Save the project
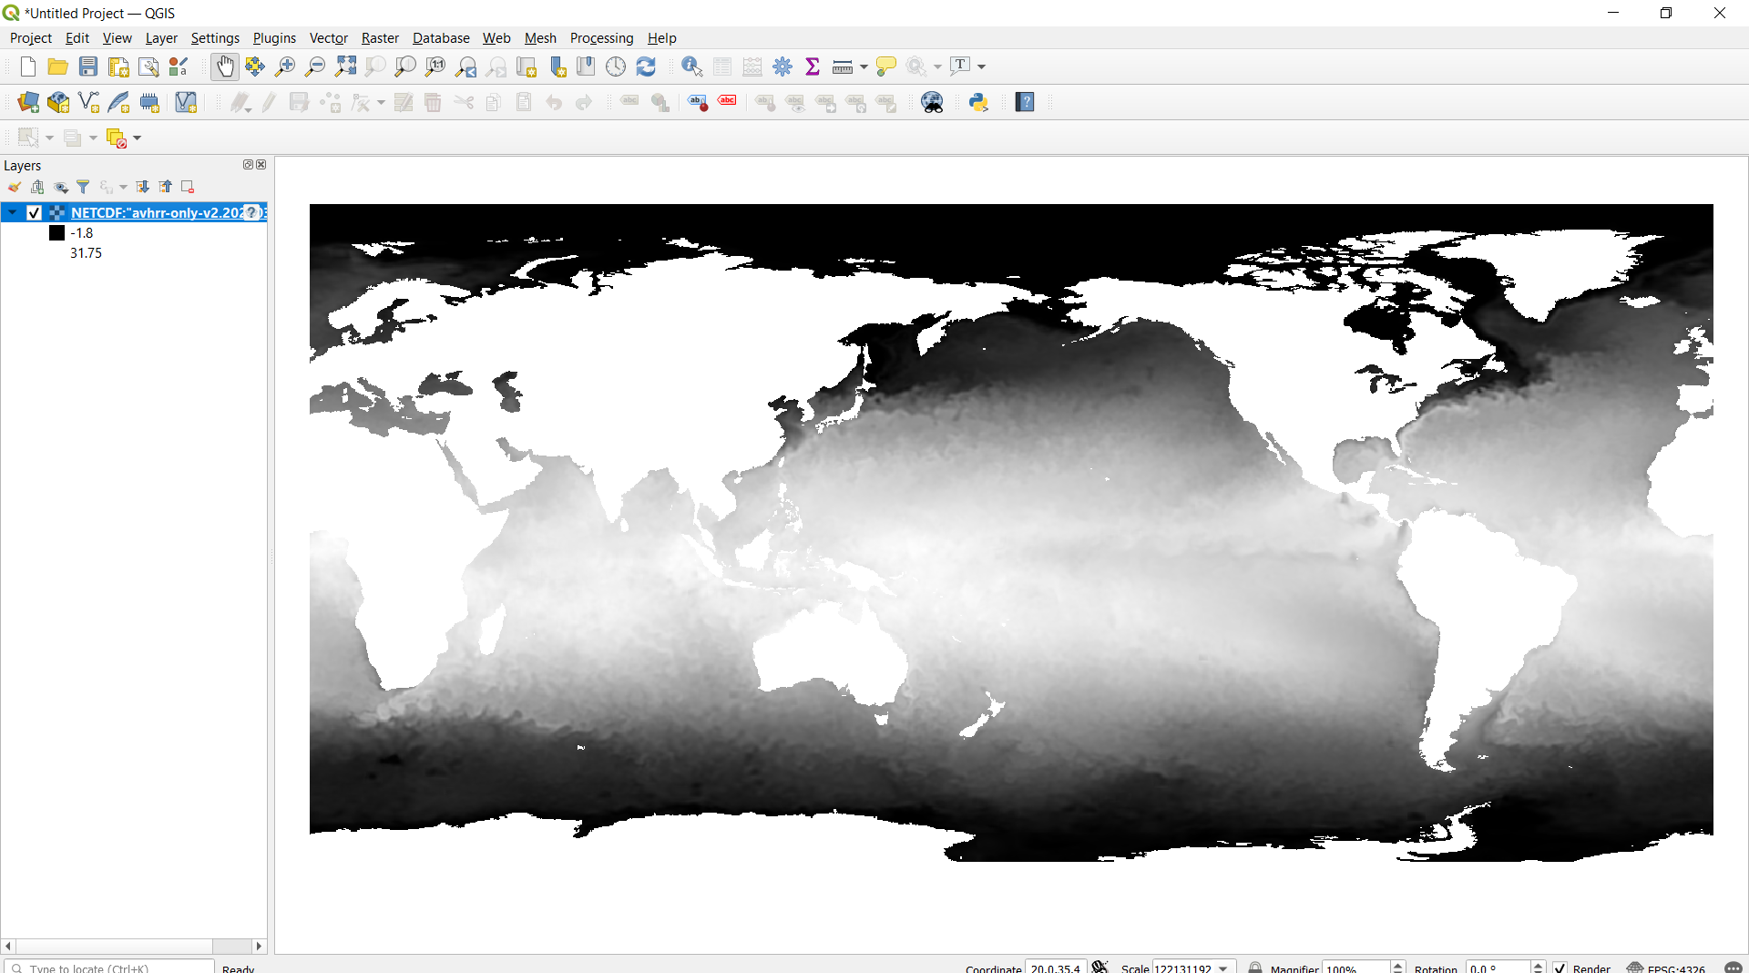 87,67
